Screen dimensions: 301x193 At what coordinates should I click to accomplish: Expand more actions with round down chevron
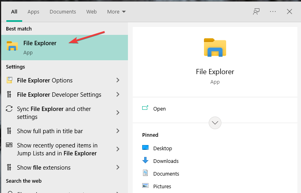[215, 123]
